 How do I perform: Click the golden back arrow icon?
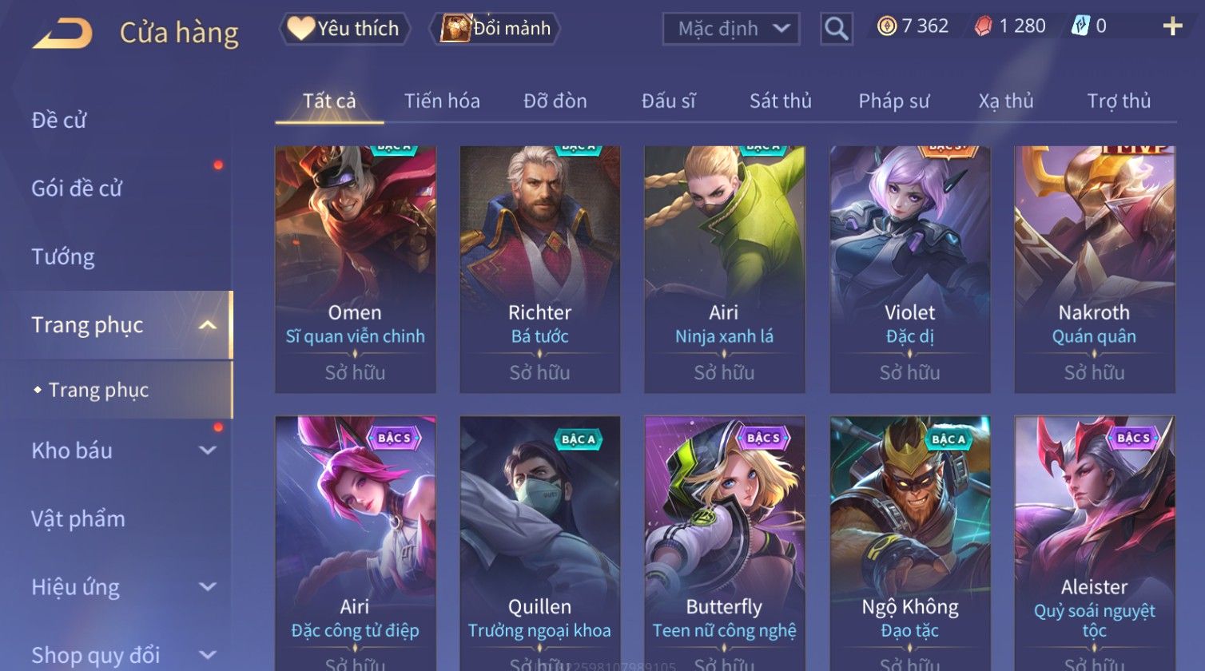click(62, 34)
